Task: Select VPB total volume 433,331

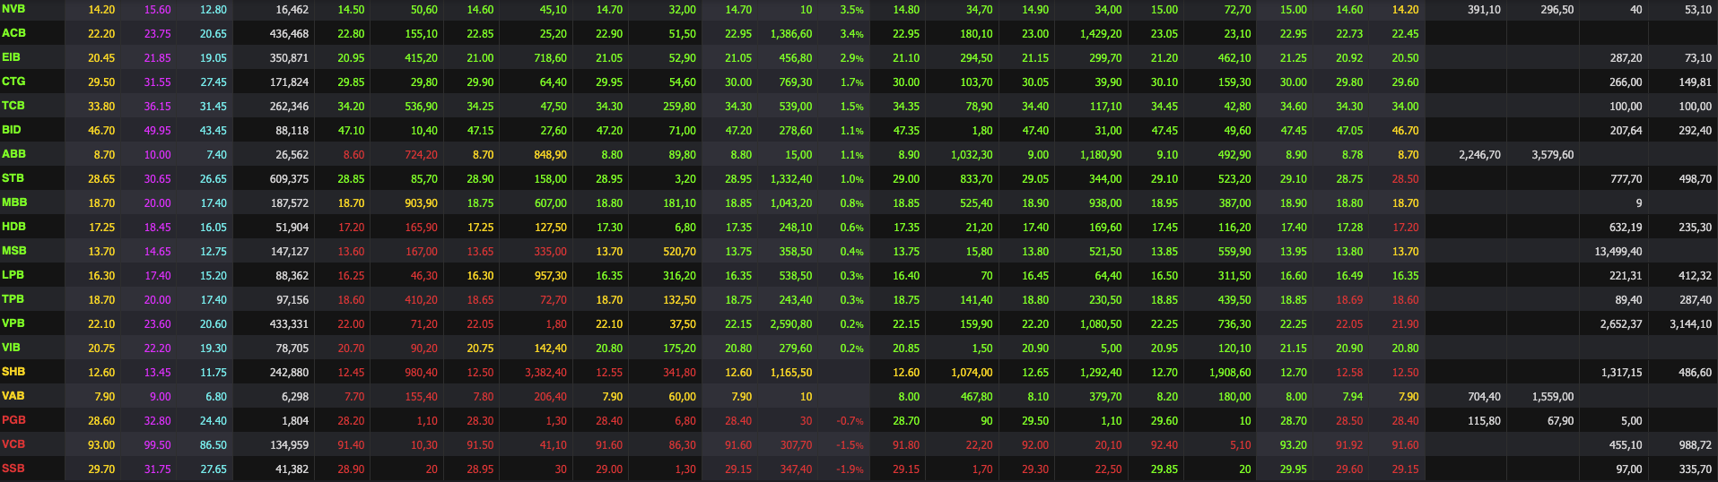Action: [x=289, y=324]
